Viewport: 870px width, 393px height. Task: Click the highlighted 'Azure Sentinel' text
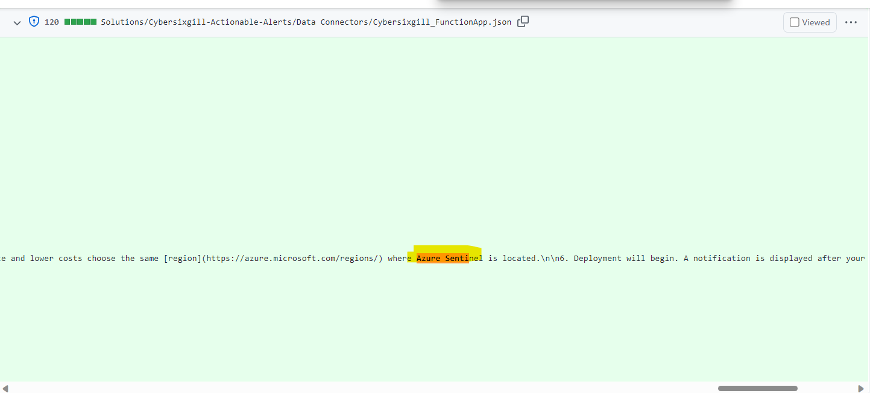(x=450, y=258)
